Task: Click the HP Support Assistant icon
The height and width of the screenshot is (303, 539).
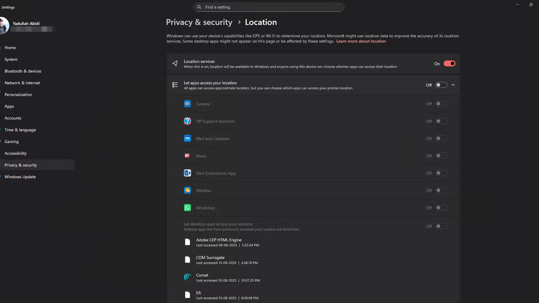Action: click(187, 121)
